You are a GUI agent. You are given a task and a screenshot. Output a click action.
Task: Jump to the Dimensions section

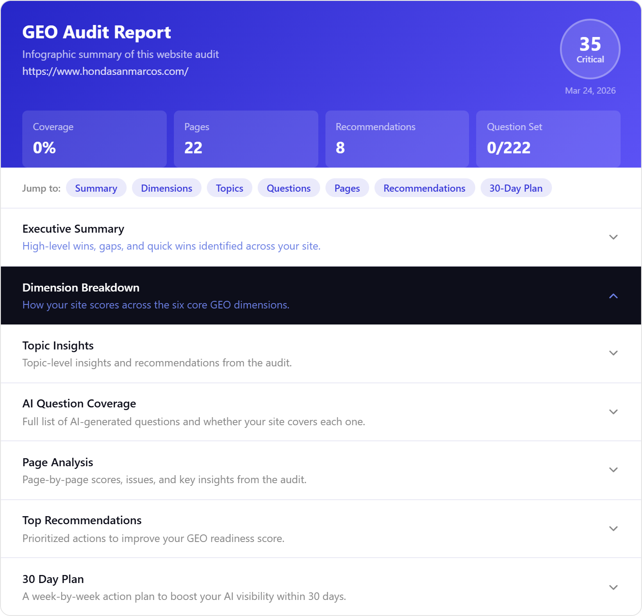pyautogui.click(x=167, y=188)
